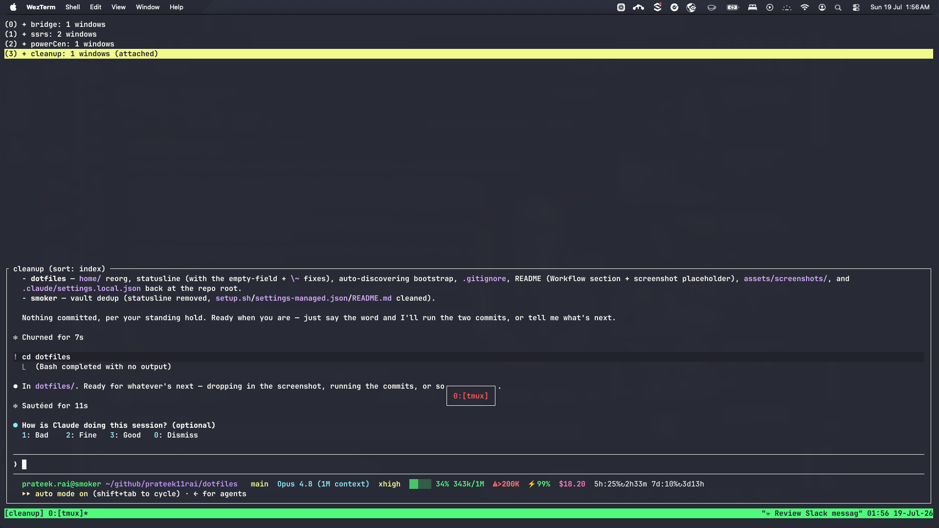Click the settings-managed.json file reference
This screenshot has width=939, height=528.
pos(301,298)
